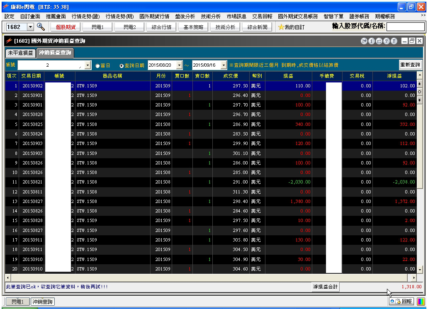Click the round '1' icon in the panel title bar
Screen dimensions: 428x309
[x=371, y=41]
